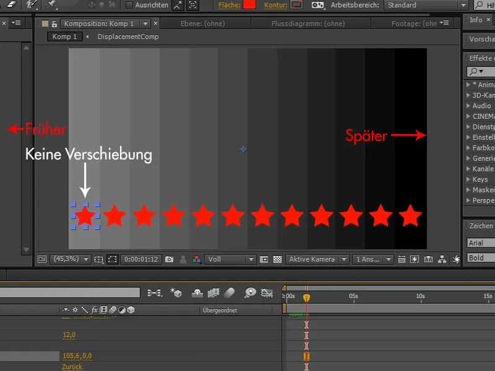Open DisplacementComp in the breadcrumb
The height and width of the screenshot is (371, 495).
[128, 36]
